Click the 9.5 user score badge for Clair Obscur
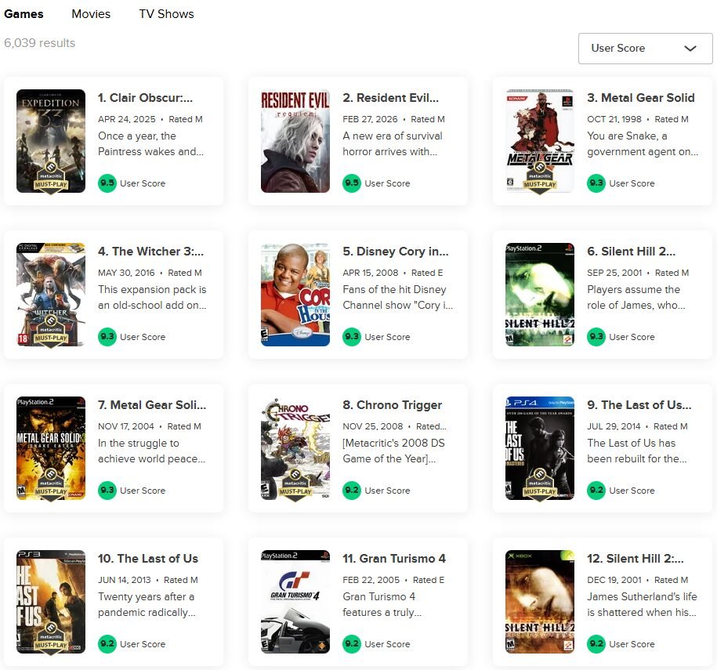The width and height of the screenshot is (717, 670). [x=107, y=183]
